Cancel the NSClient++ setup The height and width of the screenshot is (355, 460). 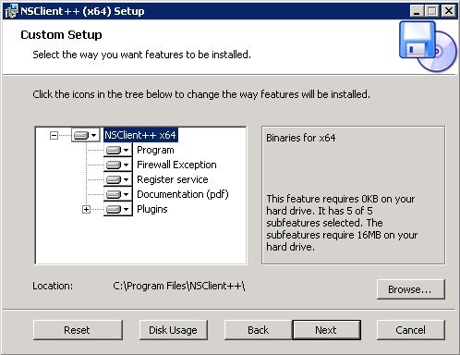(411, 330)
